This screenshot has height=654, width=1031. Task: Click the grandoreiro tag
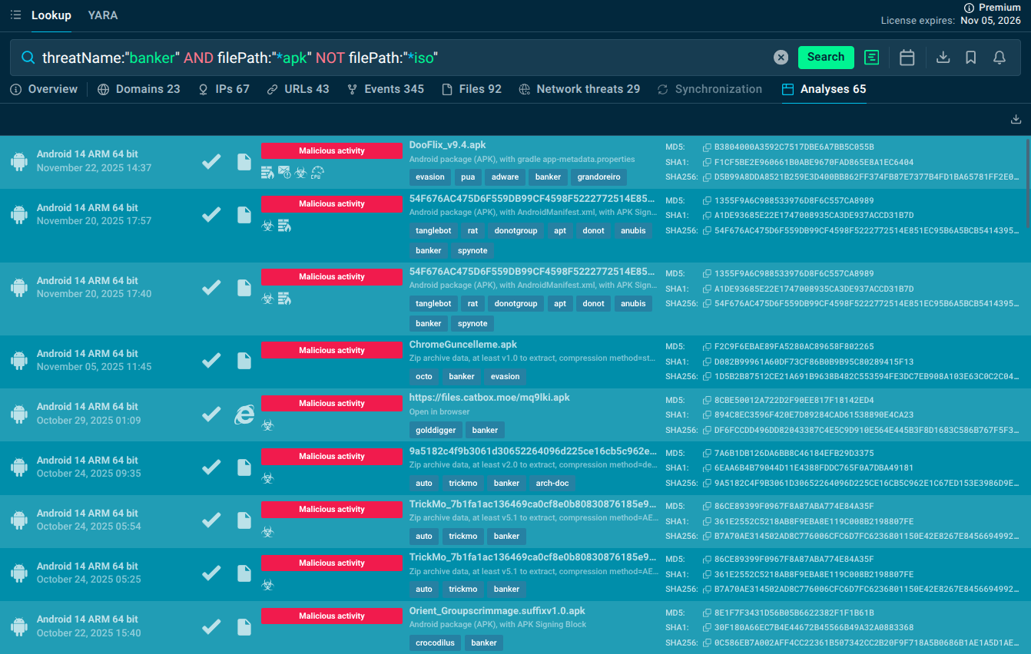pyautogui.click(x=601, y=177)
